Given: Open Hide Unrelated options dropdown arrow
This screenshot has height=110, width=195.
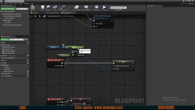Looking at the screenshot, I should [69, 8].
